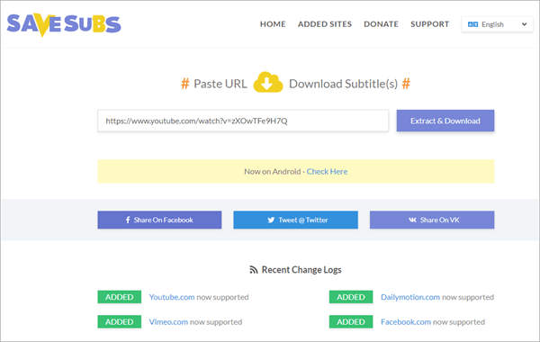
Task: Click the Recent Change Logs heading
Action: (301, 270)
